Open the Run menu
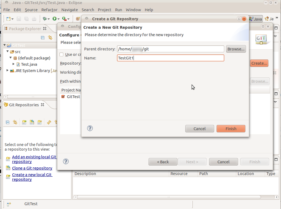Image resolution: width=281 pixels, height=209 pixels. click(118, 10)
